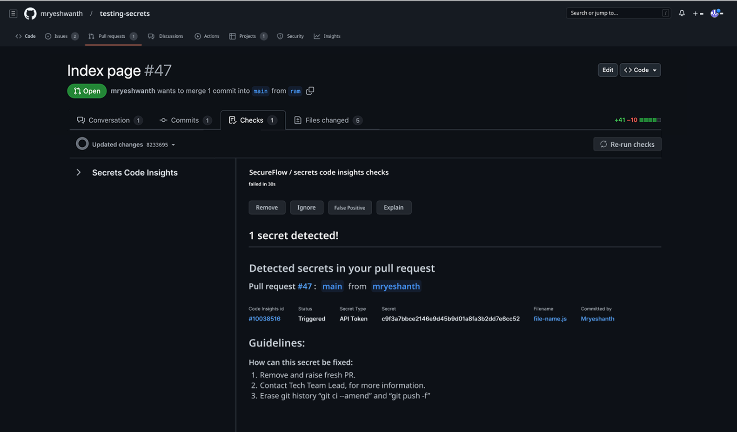Click the mryeshanth link in detected secrets
Screen dimensions: 737x432
[x=396, y=287]
